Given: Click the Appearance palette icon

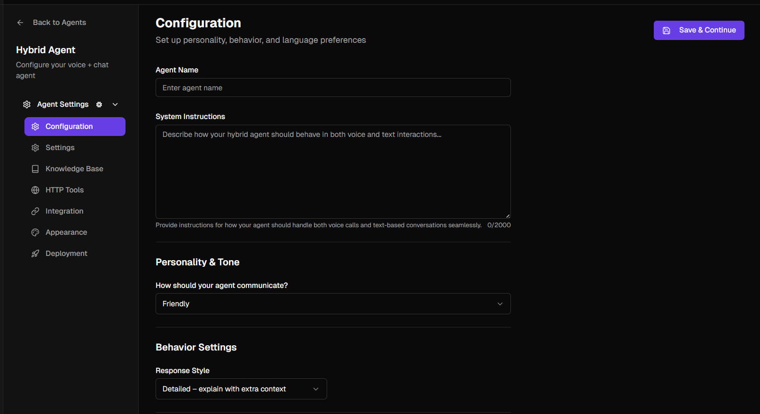Looking at the screenshot, I should coord(35,232).
